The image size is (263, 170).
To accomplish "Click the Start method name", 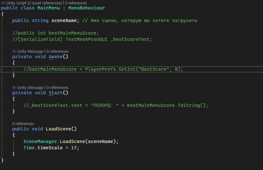I will pyautogui.click(x=56, y=93).
